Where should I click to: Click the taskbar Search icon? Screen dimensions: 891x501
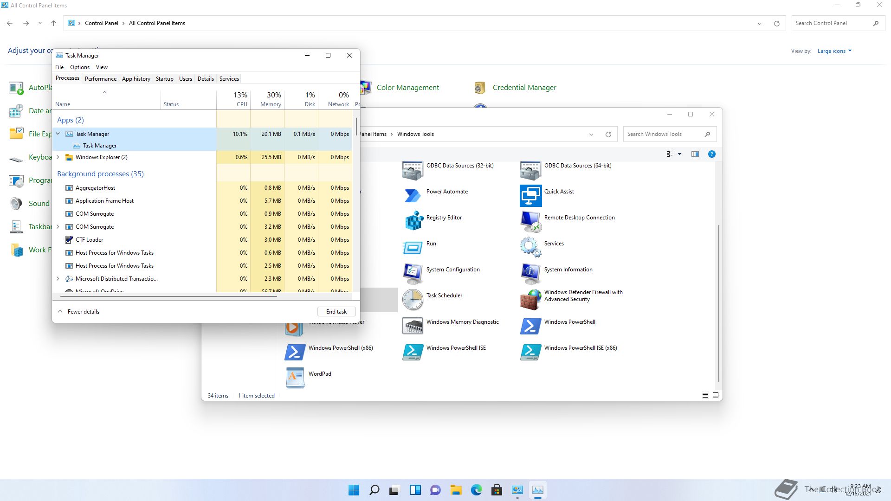(x=374, y=490)
